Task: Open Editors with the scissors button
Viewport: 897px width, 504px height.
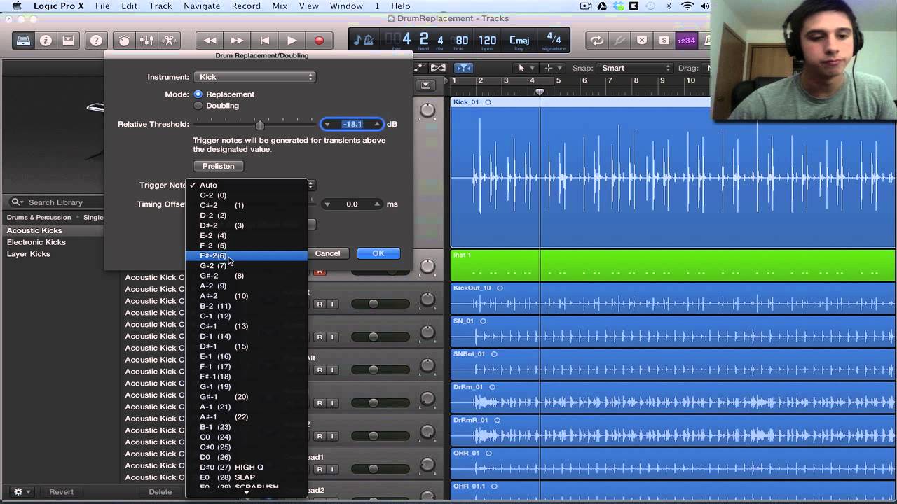Action: [x=169, y=41]
